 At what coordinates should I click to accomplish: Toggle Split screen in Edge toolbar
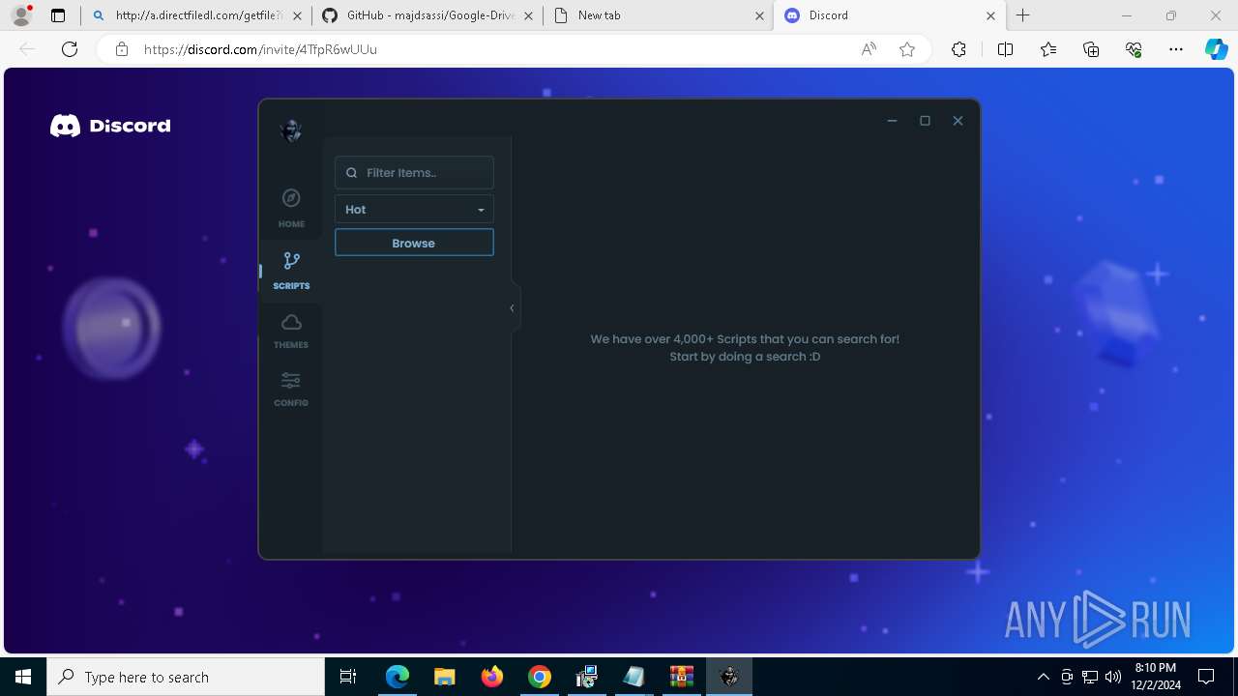click(x=1005, y=49)
